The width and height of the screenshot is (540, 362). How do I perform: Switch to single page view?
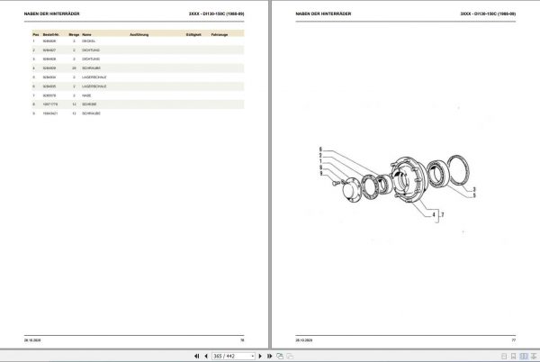[504, 356]
